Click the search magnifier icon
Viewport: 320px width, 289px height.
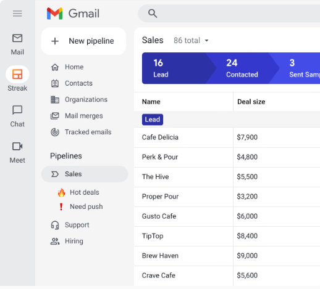click(153, 14)
